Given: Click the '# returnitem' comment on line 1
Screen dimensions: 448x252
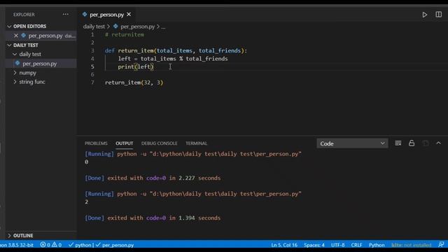Looking at the screenshot, I should (x=125, y=34).
